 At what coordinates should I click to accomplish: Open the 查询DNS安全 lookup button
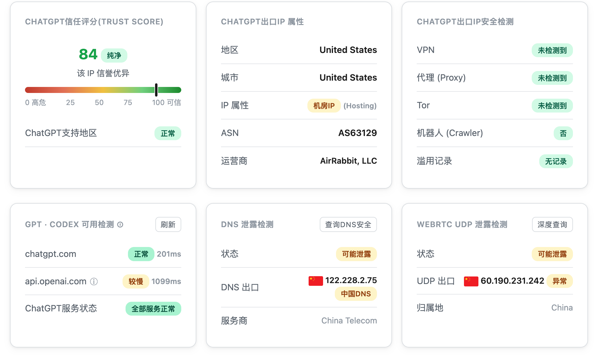coord(348,224)
